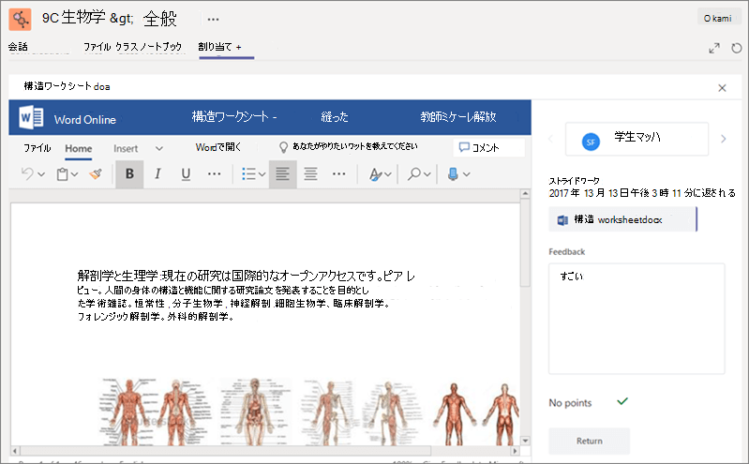Expand the Find dropdown arrow
Screen dimensions: 749x464
(x=427, y=174)
